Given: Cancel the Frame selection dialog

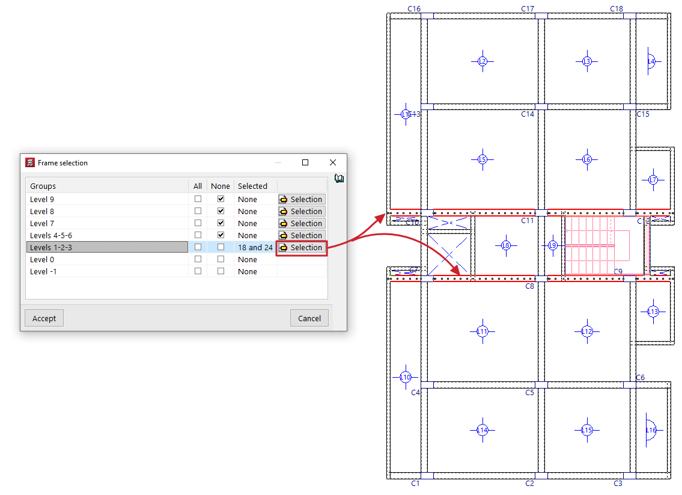Looking at the screenshot, I should pos(309,318).
